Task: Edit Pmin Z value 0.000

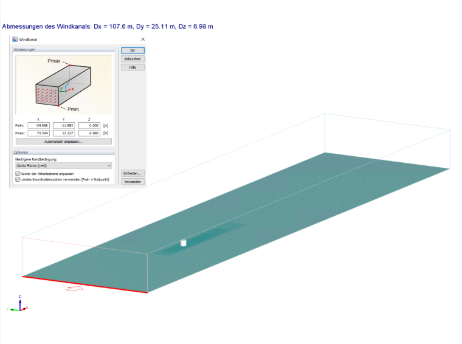Action: point(89,125)
